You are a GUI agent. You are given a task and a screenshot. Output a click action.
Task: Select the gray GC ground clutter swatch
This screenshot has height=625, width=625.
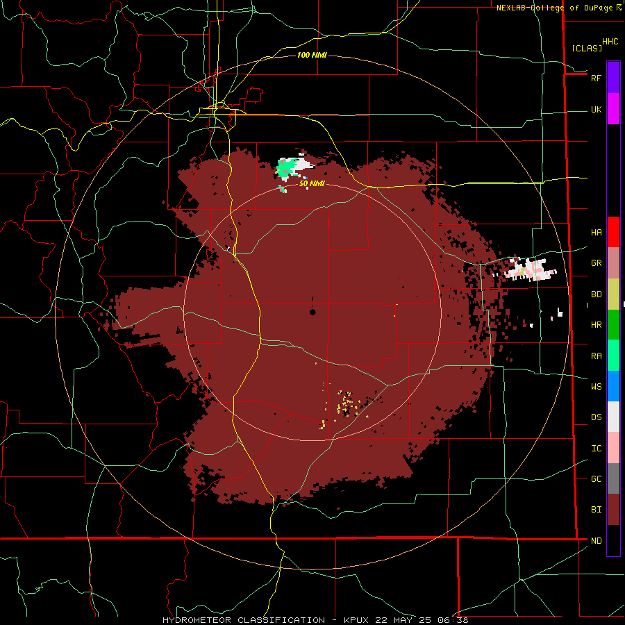(613, 478)
